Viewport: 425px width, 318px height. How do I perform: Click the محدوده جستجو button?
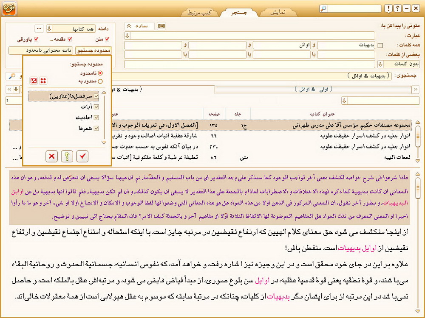92,50
